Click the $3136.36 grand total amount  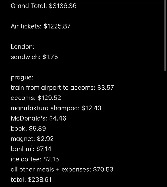pos(63,6)
